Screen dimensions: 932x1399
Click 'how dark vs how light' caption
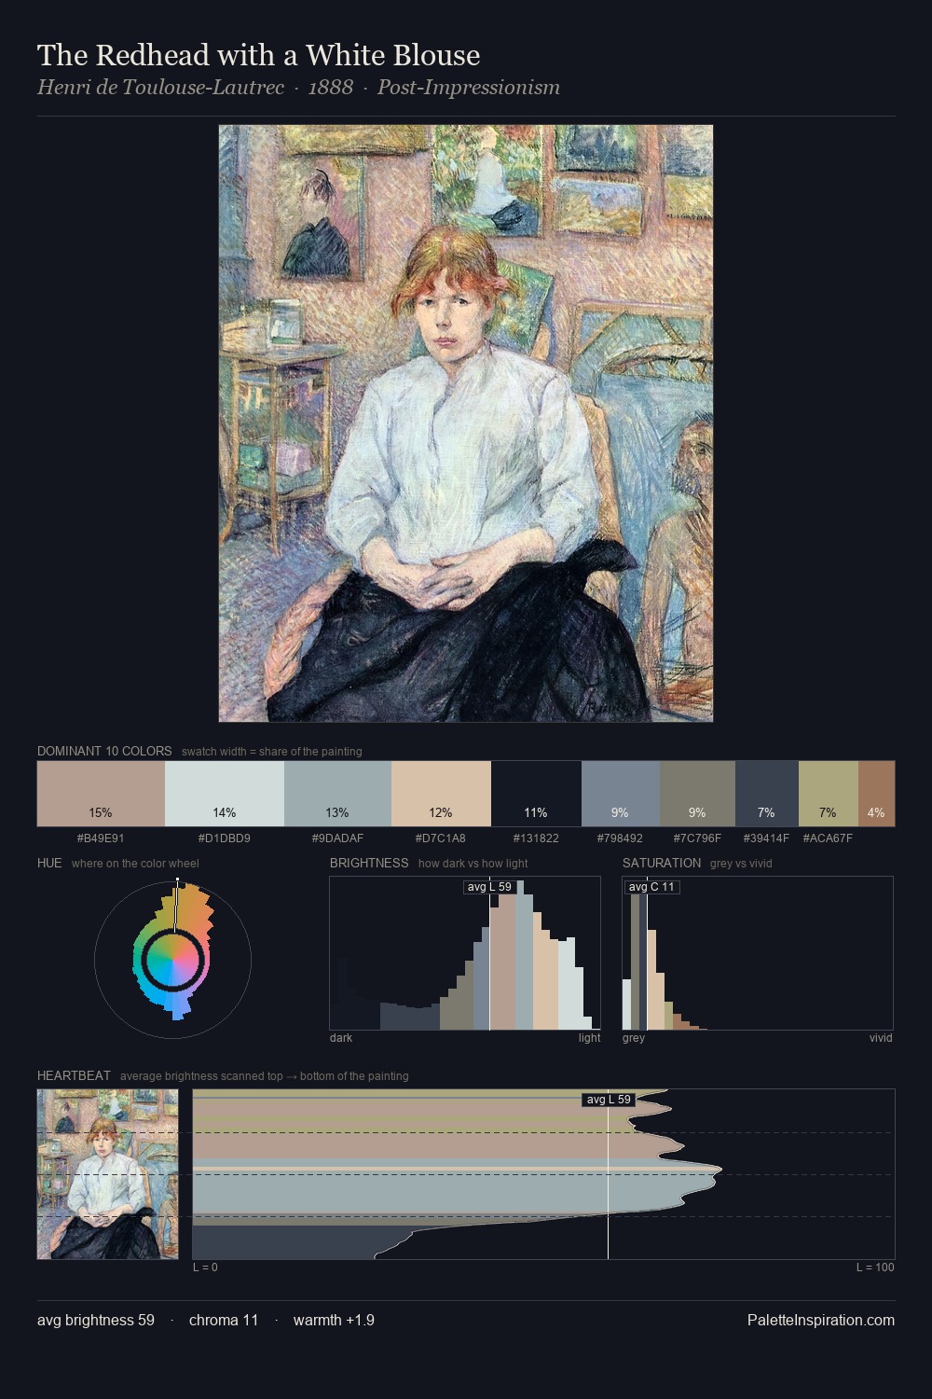point(473,863)
